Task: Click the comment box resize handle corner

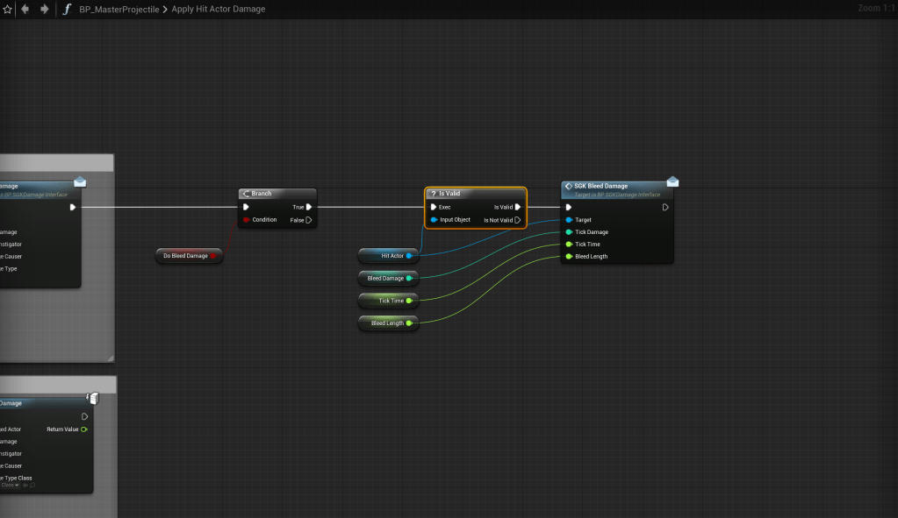Action: [x=110, y=358]
